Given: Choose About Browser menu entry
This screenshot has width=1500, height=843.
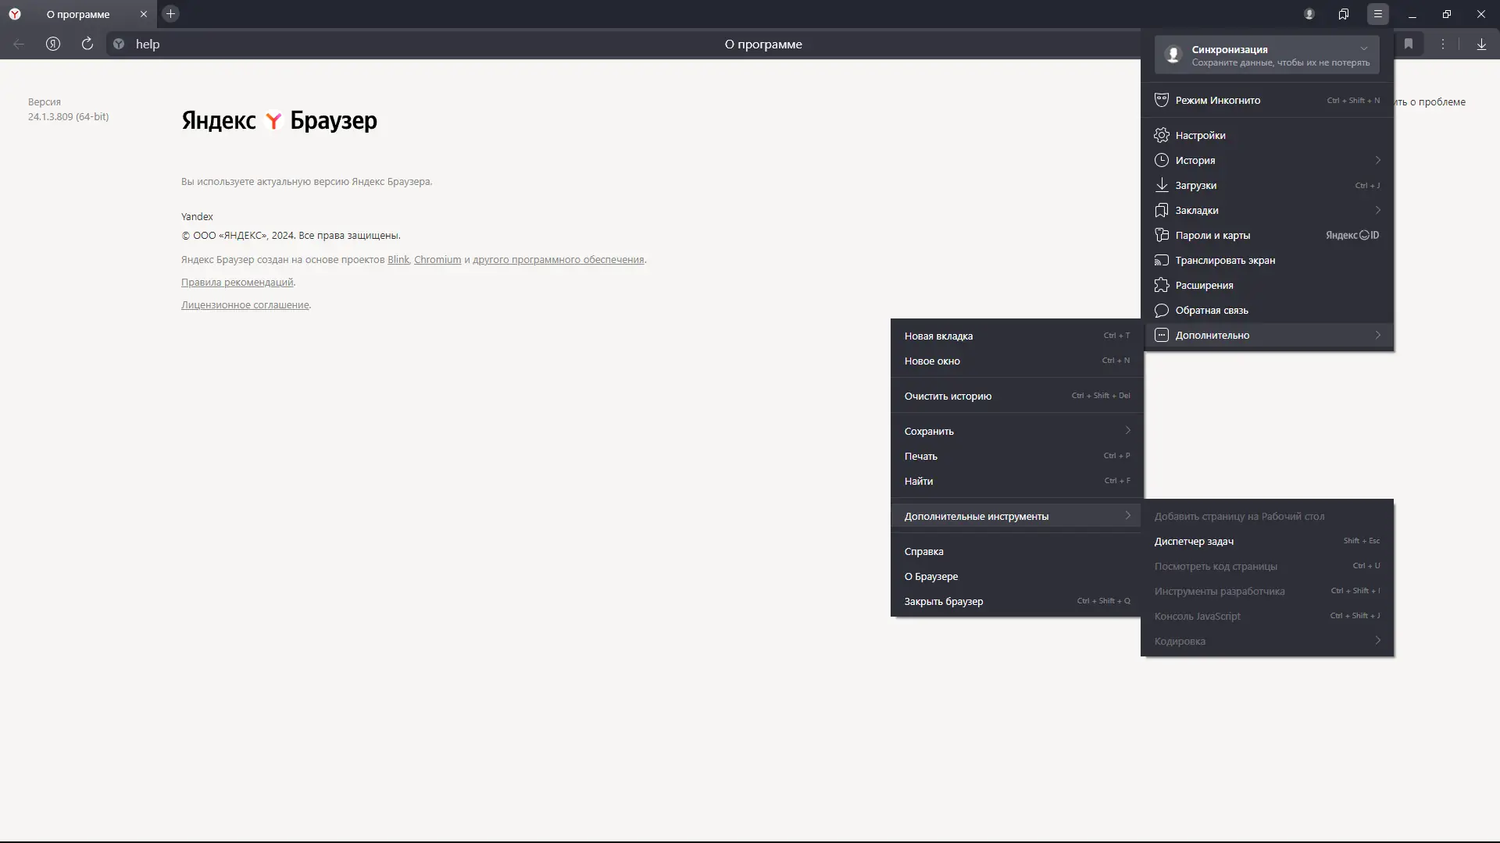Looking at the screenshot, I should 930,576.
